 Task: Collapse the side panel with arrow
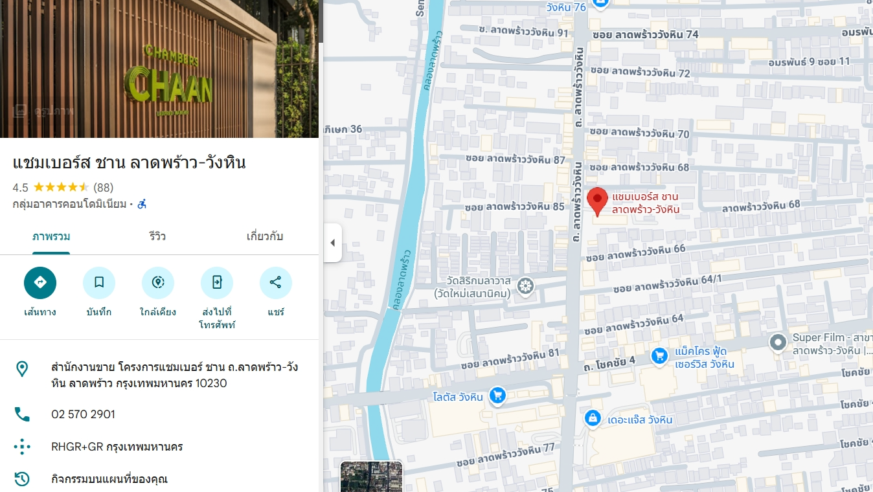333,243
